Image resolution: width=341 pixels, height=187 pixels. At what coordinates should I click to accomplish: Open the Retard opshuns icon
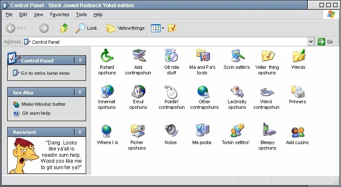click(107, 56)
